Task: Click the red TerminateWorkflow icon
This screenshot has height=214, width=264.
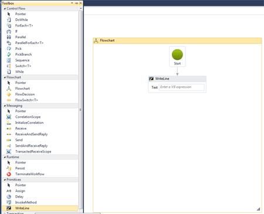Action: [9, 174]
